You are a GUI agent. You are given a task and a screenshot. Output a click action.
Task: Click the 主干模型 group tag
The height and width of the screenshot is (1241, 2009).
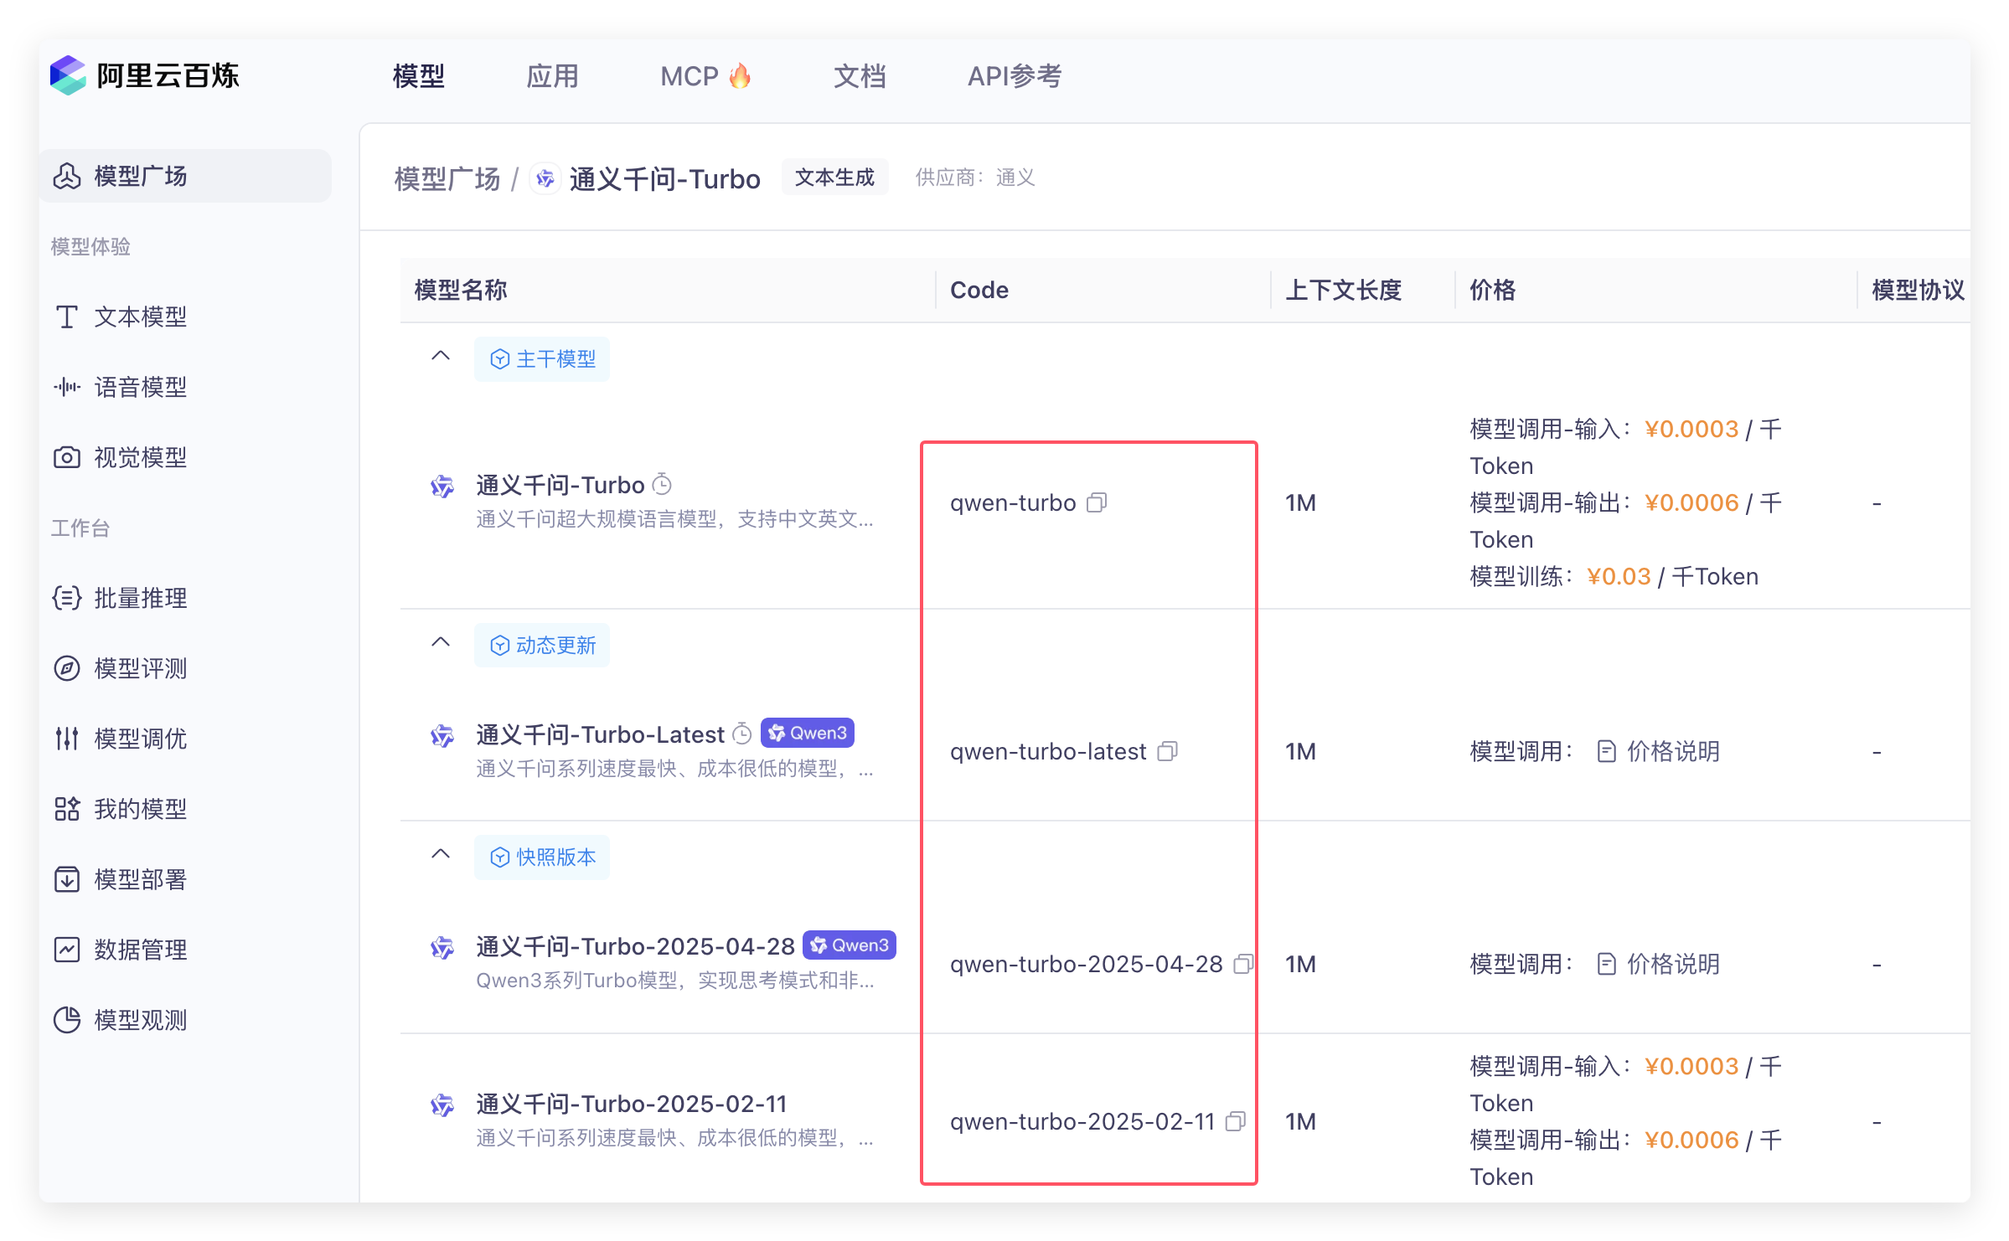point(542,359)
